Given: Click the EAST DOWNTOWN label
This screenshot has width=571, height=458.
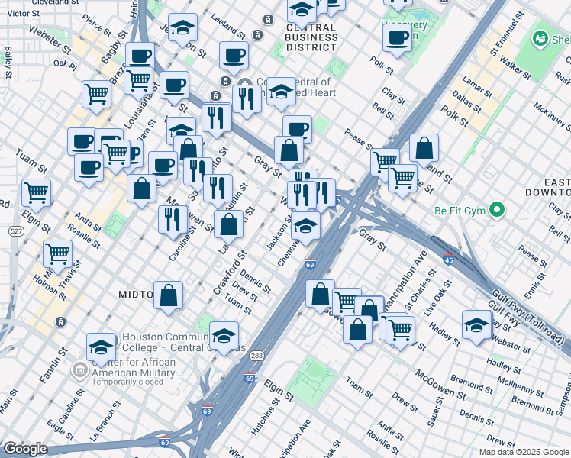Looking at the screenshot, I should click(547, 187).
